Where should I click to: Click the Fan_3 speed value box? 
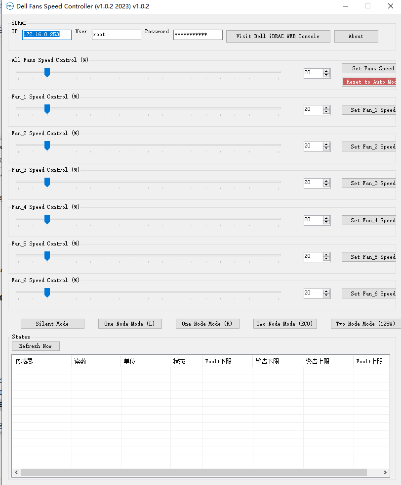point(313,183)
